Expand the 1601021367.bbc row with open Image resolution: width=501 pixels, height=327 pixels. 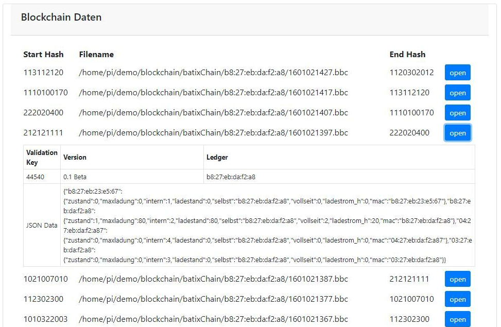tap(457, 319)
